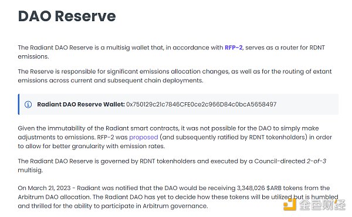The height and width of the screenshot is (217, 352).
Task: Click the Jinse Finance watermark logo icon
Action: pos(290,205)
